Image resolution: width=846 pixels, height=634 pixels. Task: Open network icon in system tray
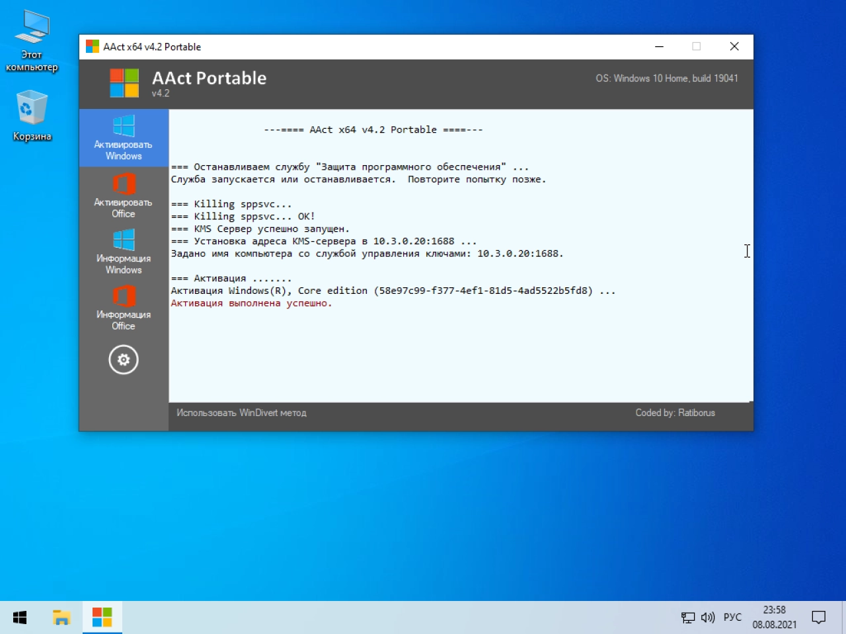tap(687, 617)
